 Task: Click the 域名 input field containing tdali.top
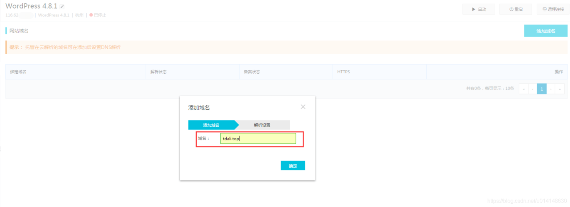[x=258, y=139]
